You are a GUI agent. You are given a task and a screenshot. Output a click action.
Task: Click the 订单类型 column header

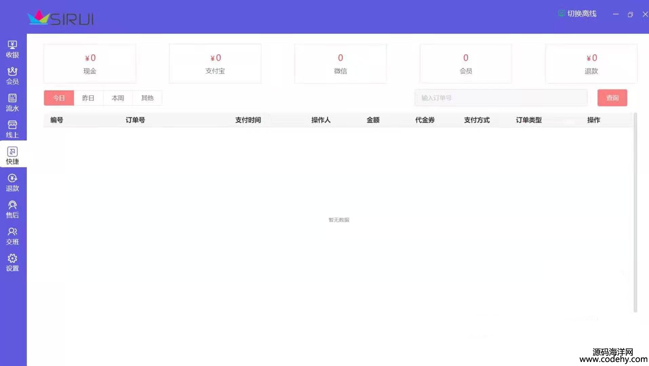coord(529,120)
